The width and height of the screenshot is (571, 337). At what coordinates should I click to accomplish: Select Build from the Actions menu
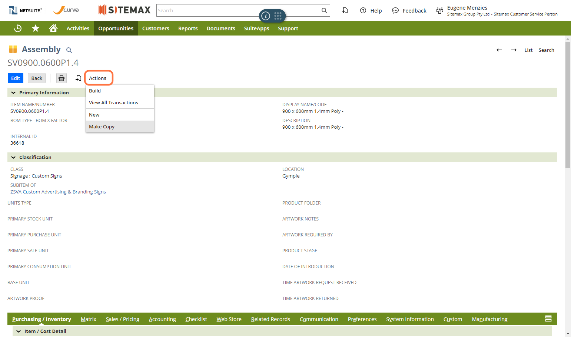click(120, 91)
